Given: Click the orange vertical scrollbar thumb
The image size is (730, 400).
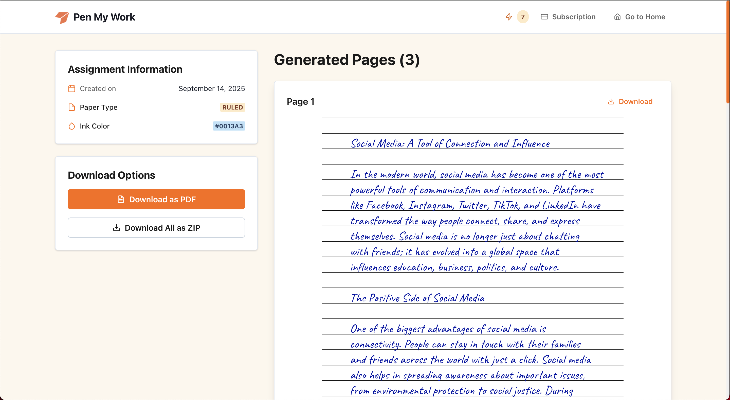Looking at the screenshot, I should click(728, 52).
